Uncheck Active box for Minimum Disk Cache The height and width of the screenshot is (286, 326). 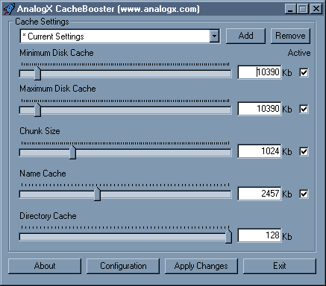[304, 72]
